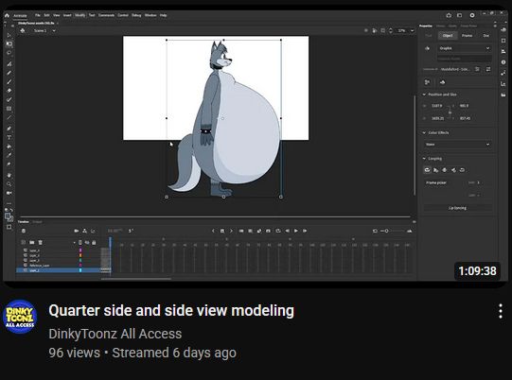Select the Camera tool in toolbar
Image resolution: width=512 pixels, height=380 pixels.
click(x=9, y=193)
